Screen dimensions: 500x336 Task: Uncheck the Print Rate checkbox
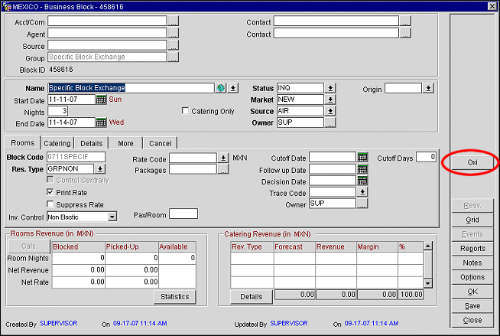click(x=50, y=192)
